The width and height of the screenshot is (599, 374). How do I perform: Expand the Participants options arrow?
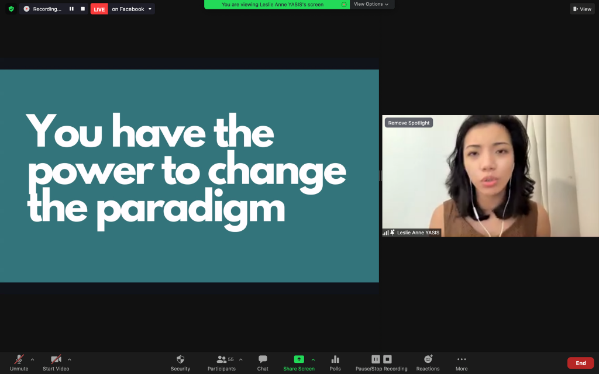click(x=240, y=359)
